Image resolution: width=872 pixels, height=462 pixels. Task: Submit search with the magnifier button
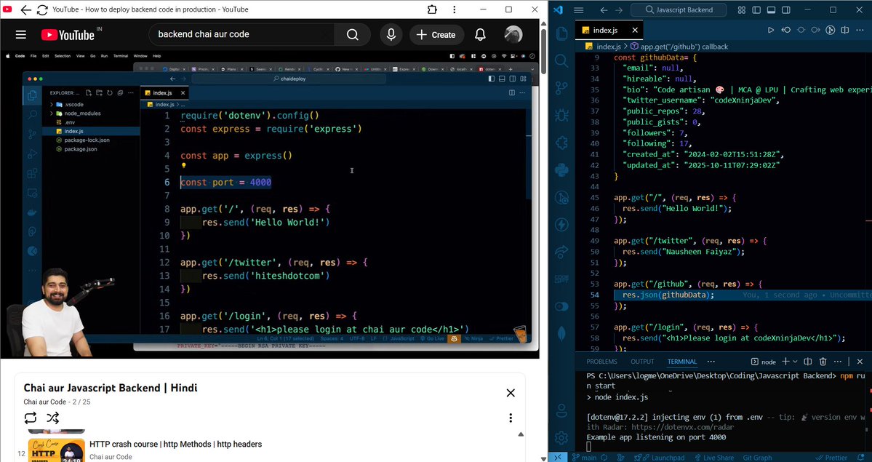tap(353, 34)
